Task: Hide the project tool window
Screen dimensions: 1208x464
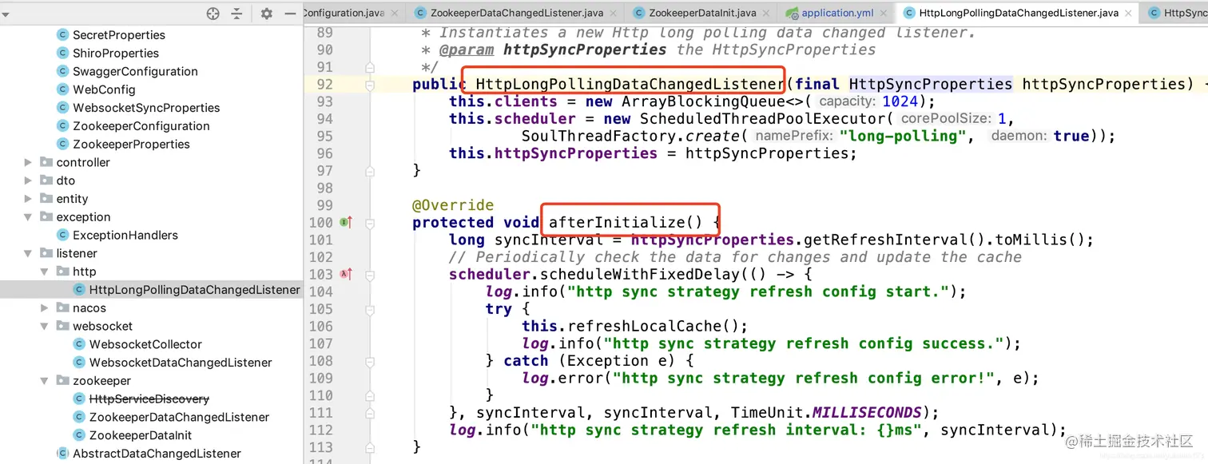Action: [x=290, y=14]
